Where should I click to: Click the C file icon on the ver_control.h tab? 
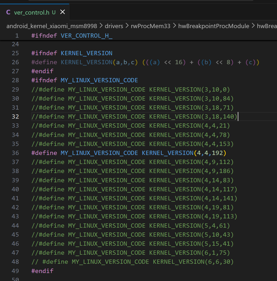click(x=8, y=12)
